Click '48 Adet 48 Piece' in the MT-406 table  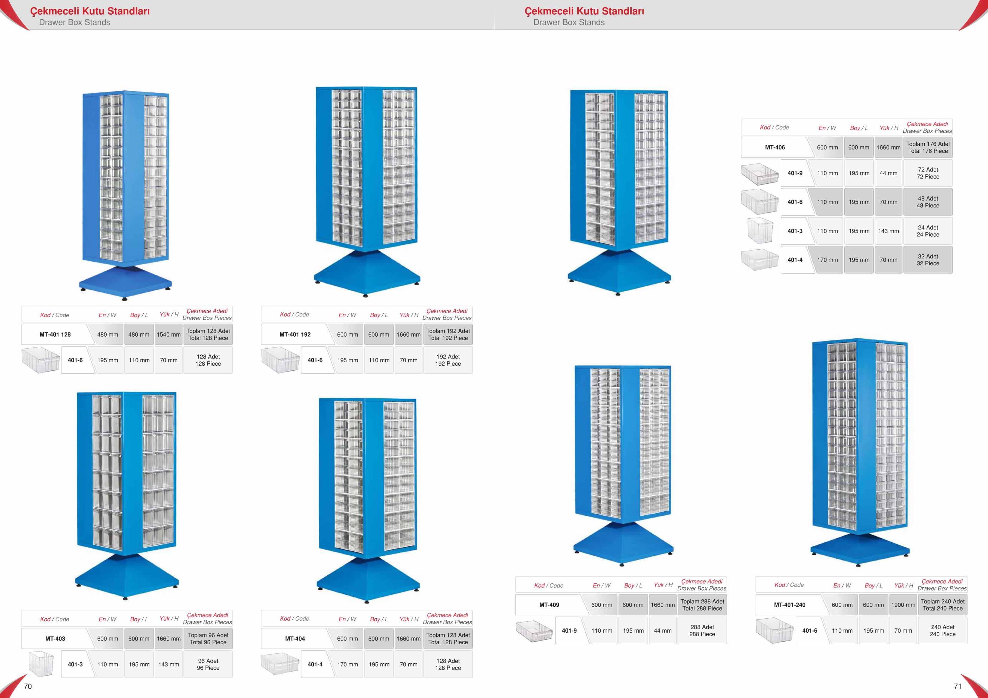(928, 202)
